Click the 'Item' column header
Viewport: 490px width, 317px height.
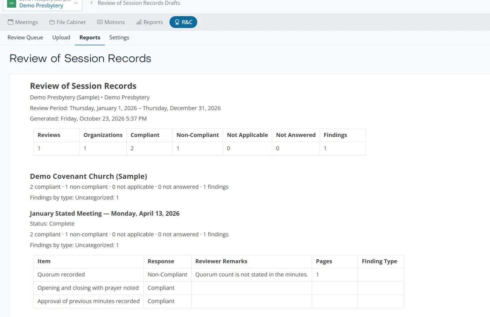pyautogui.click(x=89, y=261)
